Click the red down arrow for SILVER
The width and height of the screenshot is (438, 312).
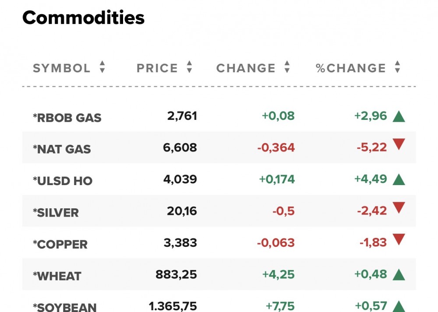[x=399, y=208]
